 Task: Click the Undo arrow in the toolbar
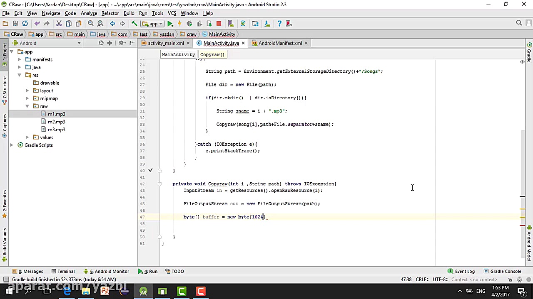[x=37, y=24]
